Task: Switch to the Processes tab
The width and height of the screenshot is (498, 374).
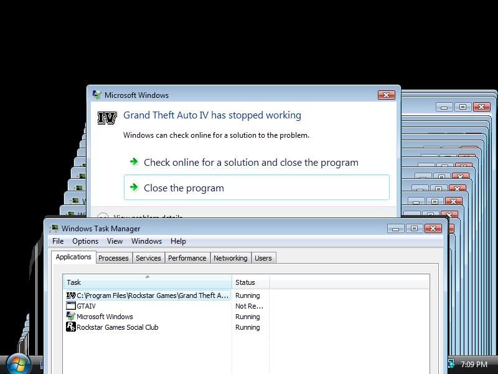Action: (x=113, y=258)
